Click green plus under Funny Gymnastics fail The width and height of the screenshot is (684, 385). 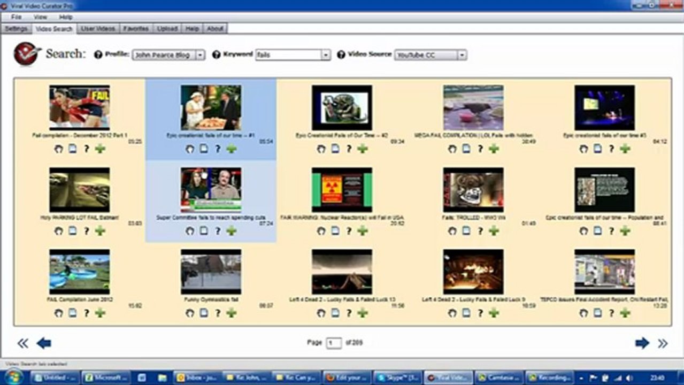[x=231, y=313]
